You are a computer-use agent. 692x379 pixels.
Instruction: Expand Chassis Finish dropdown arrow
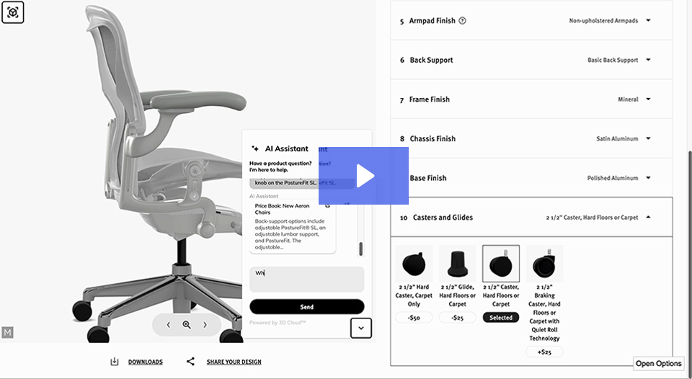648,138
